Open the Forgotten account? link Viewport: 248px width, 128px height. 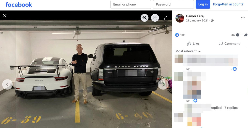228,4
